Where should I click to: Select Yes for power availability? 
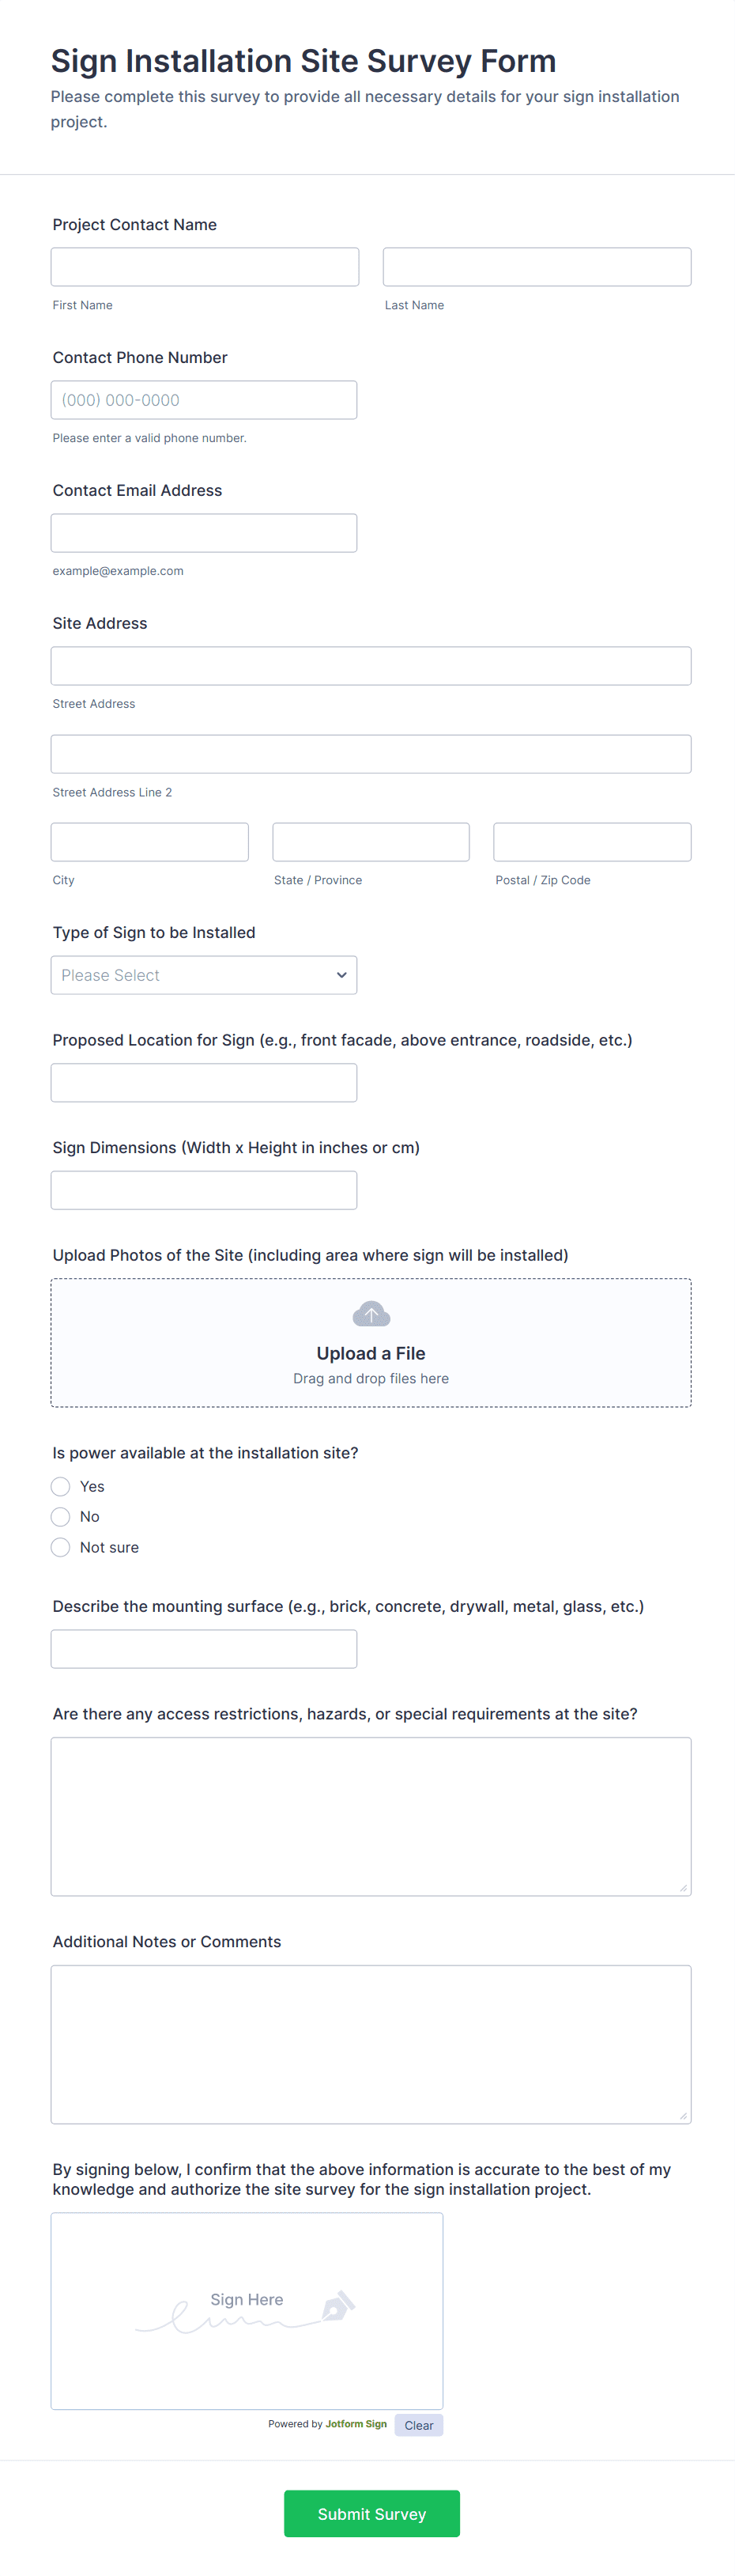click(61, 1486)
